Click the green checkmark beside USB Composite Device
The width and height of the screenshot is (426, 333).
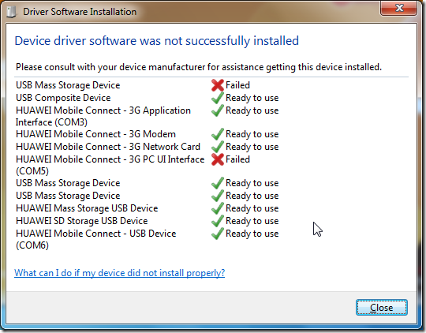click(x=218, y=98)
